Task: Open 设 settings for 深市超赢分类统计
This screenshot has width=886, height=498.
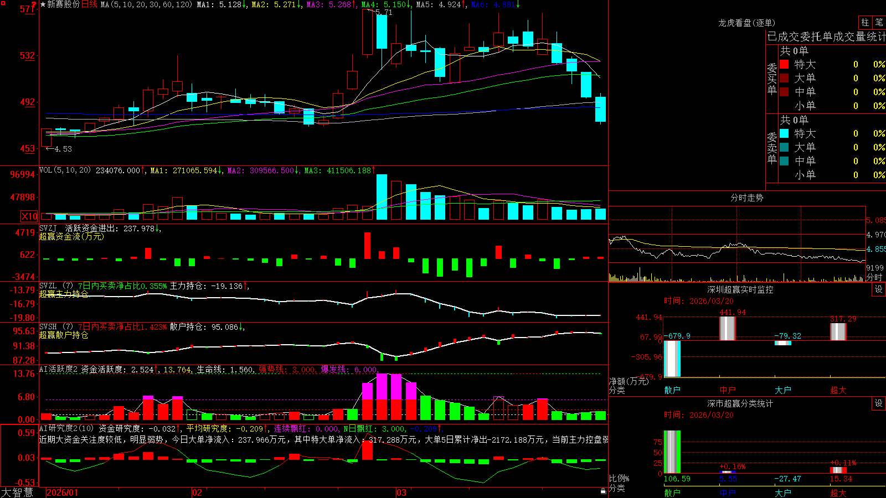Action: click(879, 403)
